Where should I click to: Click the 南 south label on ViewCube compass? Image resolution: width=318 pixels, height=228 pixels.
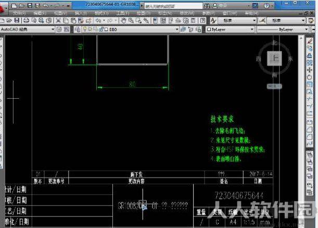coord(274,75)
